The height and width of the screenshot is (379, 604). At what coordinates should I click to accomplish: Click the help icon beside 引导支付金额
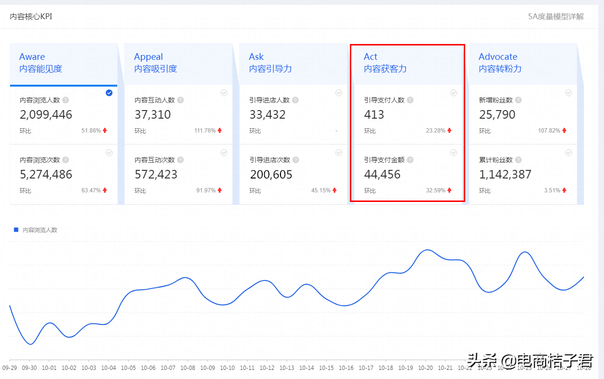pyautogui.click(x=410, y=159)
